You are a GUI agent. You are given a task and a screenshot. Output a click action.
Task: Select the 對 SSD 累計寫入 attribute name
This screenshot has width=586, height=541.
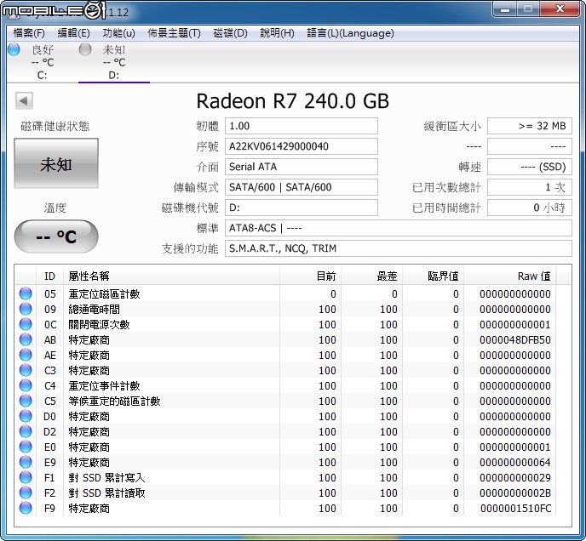point(106,478)
